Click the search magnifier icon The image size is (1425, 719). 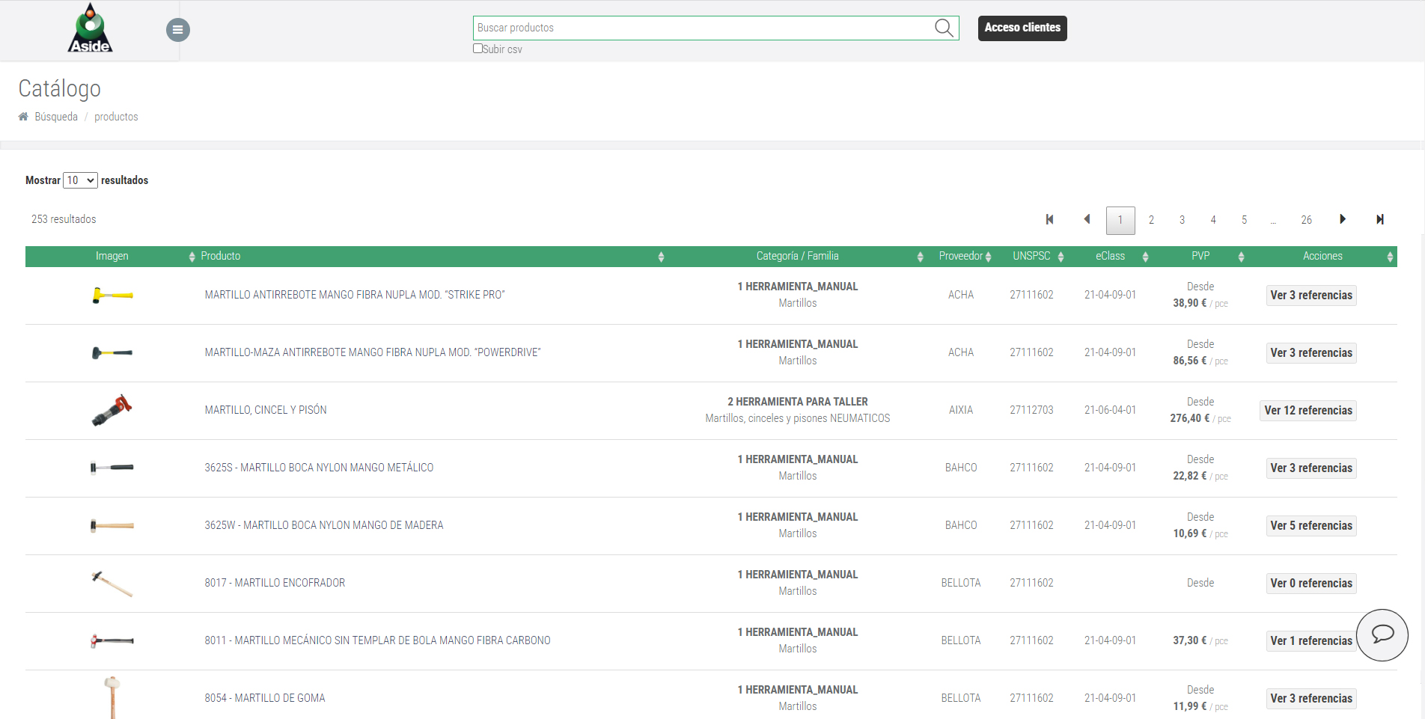[x=944, y=28]
